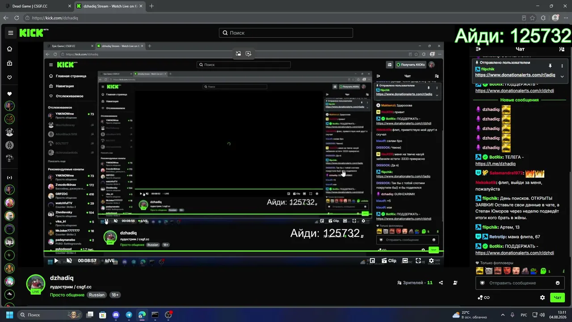
Task: Open the browser extensions icon
Action: (543, 18)
